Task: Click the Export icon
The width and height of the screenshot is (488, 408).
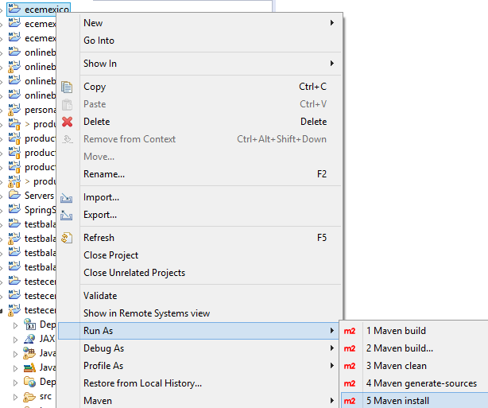Action: pyautogui.click(x=67, y=215)
